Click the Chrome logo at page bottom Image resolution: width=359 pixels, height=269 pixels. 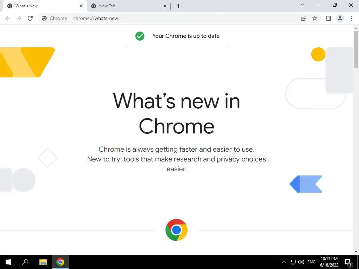pyautogui.click(x=176, y=230)
